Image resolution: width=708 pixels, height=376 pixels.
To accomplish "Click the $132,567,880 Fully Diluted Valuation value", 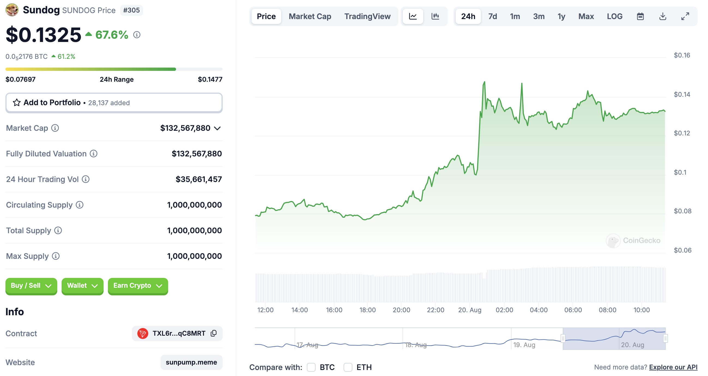I will click(x=197, y=154).
